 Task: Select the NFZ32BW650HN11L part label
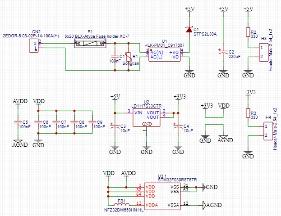click(x=124, y=210)
